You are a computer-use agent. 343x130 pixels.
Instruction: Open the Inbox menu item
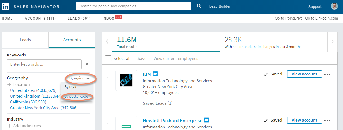pos(108,18)
